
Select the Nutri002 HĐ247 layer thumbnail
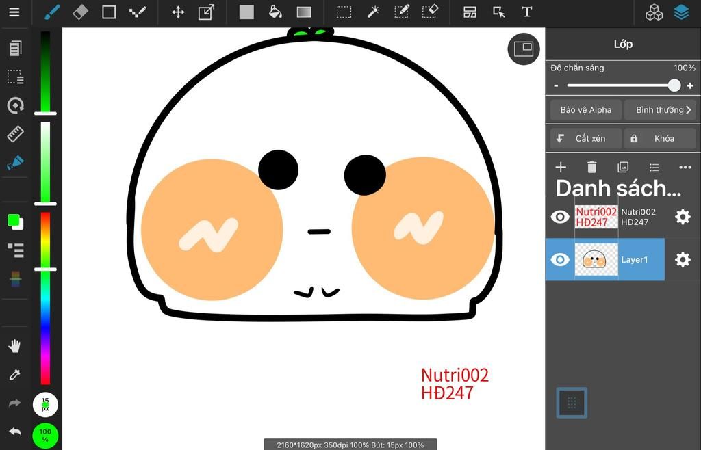596,217
